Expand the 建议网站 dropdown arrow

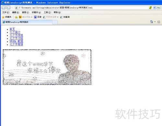[x=32, y=17]
